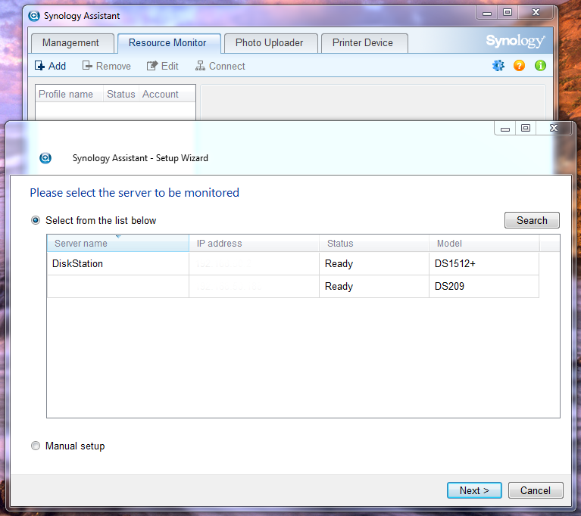
Task: Switch to the Printer Device tab
Action: (364, 43)
